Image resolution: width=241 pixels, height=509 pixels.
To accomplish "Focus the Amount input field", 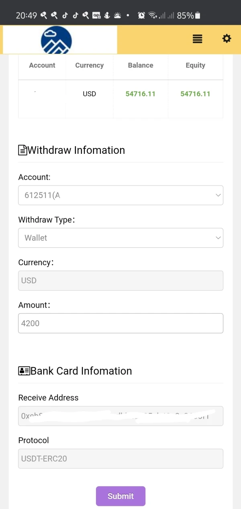I will 120,323.
